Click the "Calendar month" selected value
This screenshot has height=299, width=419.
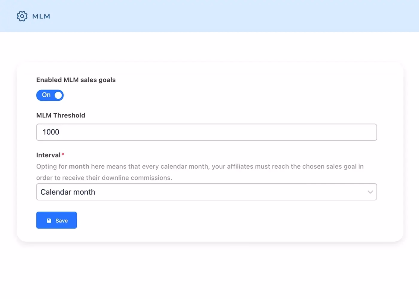click(68, 192)
